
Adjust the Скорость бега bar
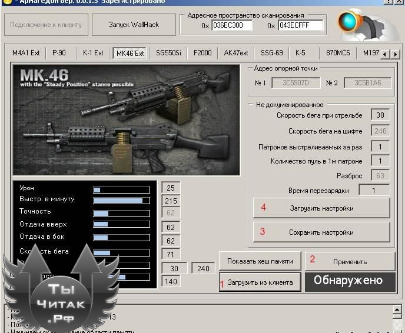121,253
